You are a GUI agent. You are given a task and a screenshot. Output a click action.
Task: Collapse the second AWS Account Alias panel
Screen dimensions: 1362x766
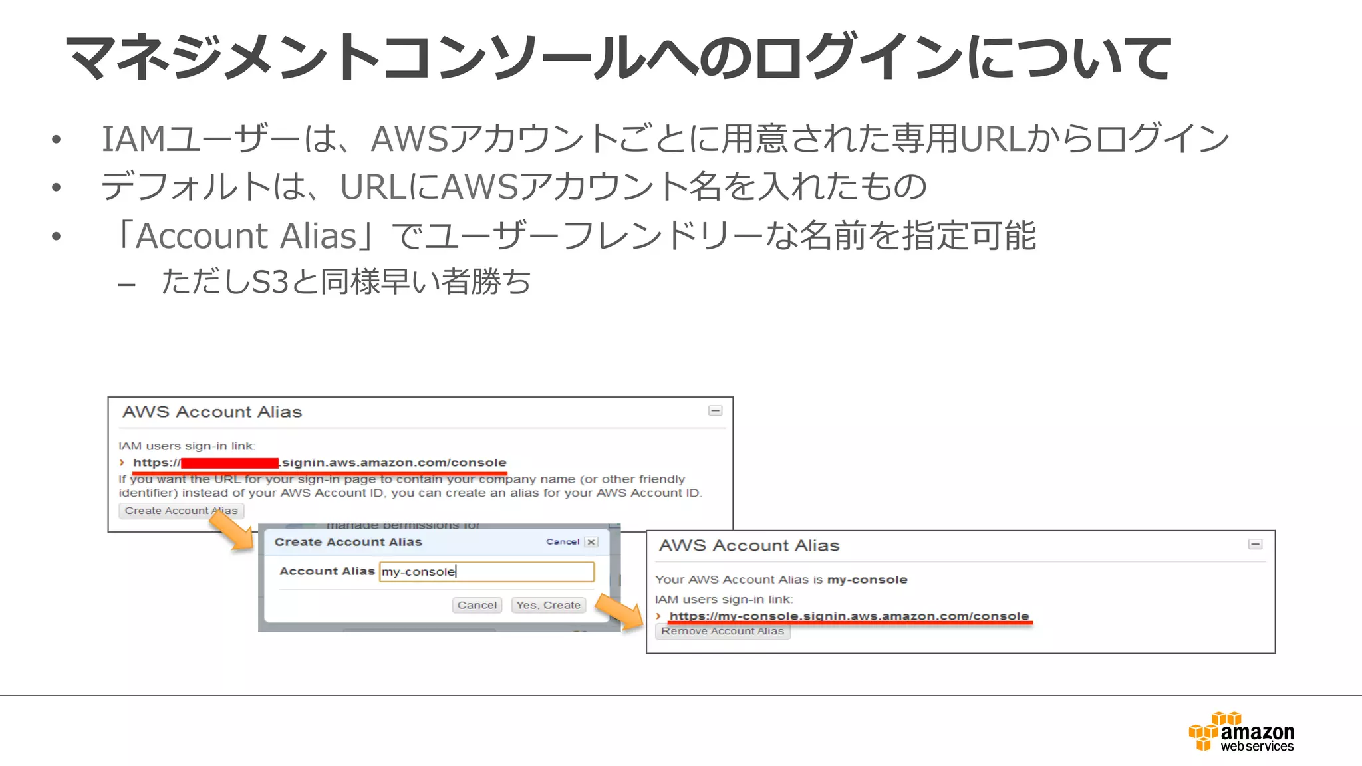[1255, 545]
